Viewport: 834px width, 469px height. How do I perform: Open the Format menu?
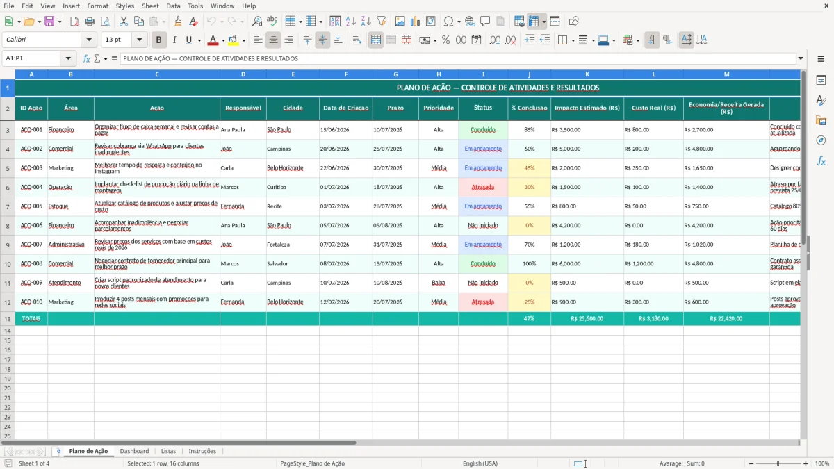click(97, 6)
